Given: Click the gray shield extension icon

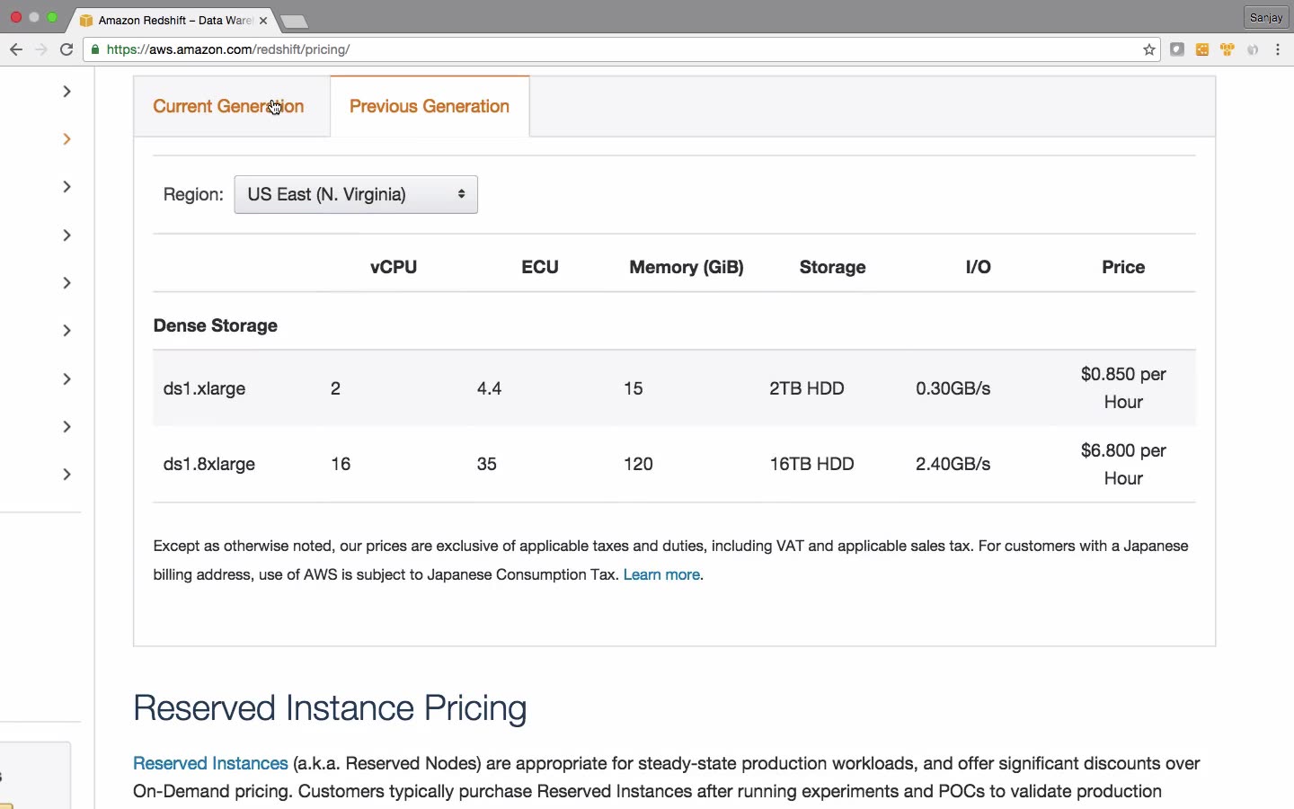Looking at the screenshot, I should tap(1254, 50).
